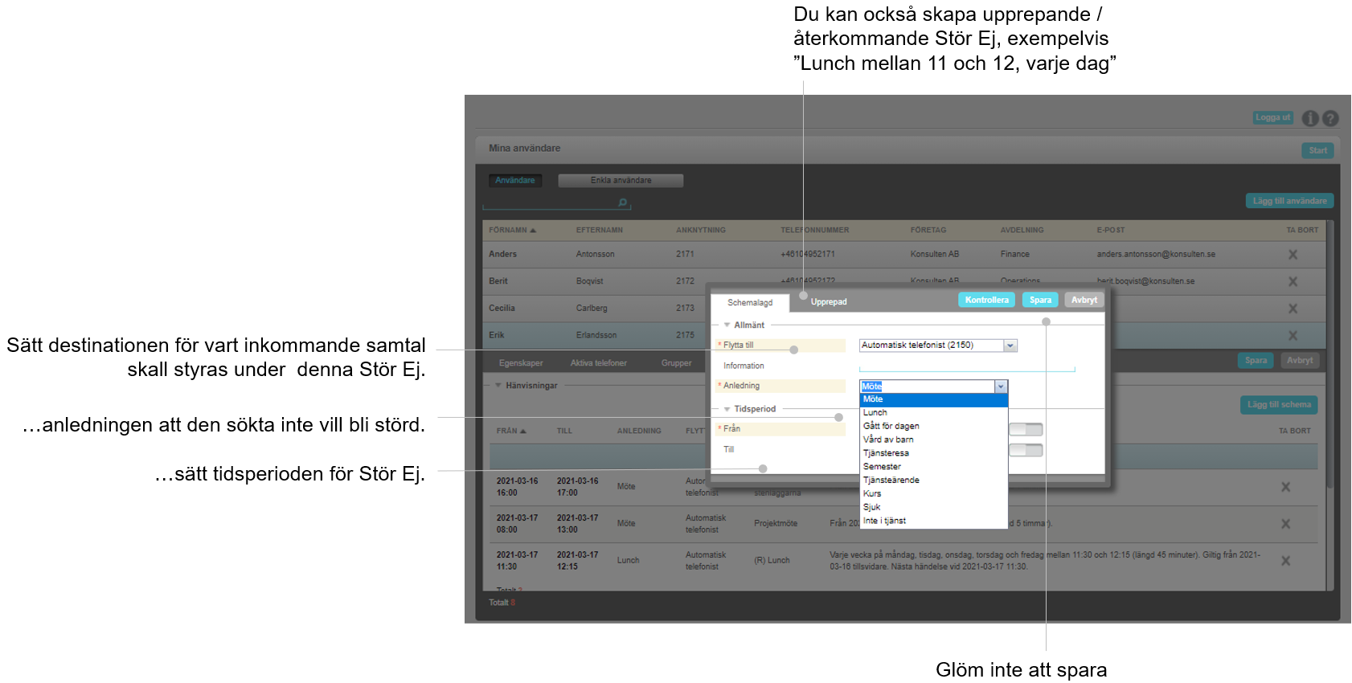The height and width of the screenshot is (683, 1352).
Task: Click the magnifier icon in the user search field
Action: coord(622,202)
